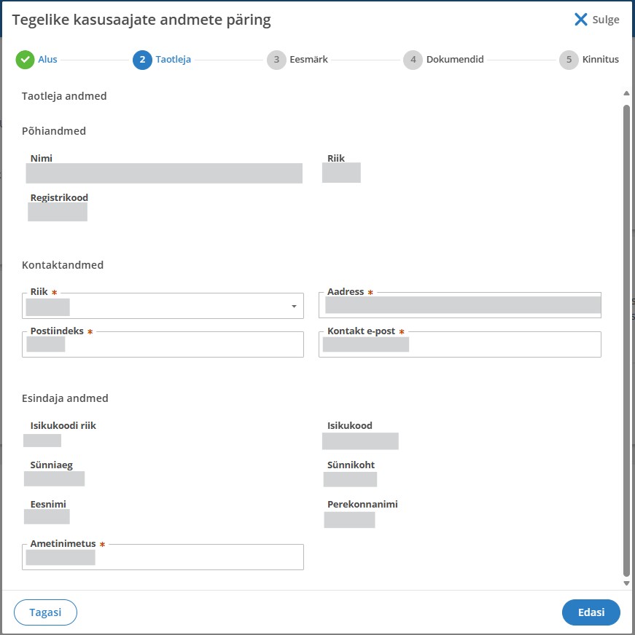Select the Eesmärk step label
The height and width of the screenshot is (635, 635).
(x=308, y=59)
